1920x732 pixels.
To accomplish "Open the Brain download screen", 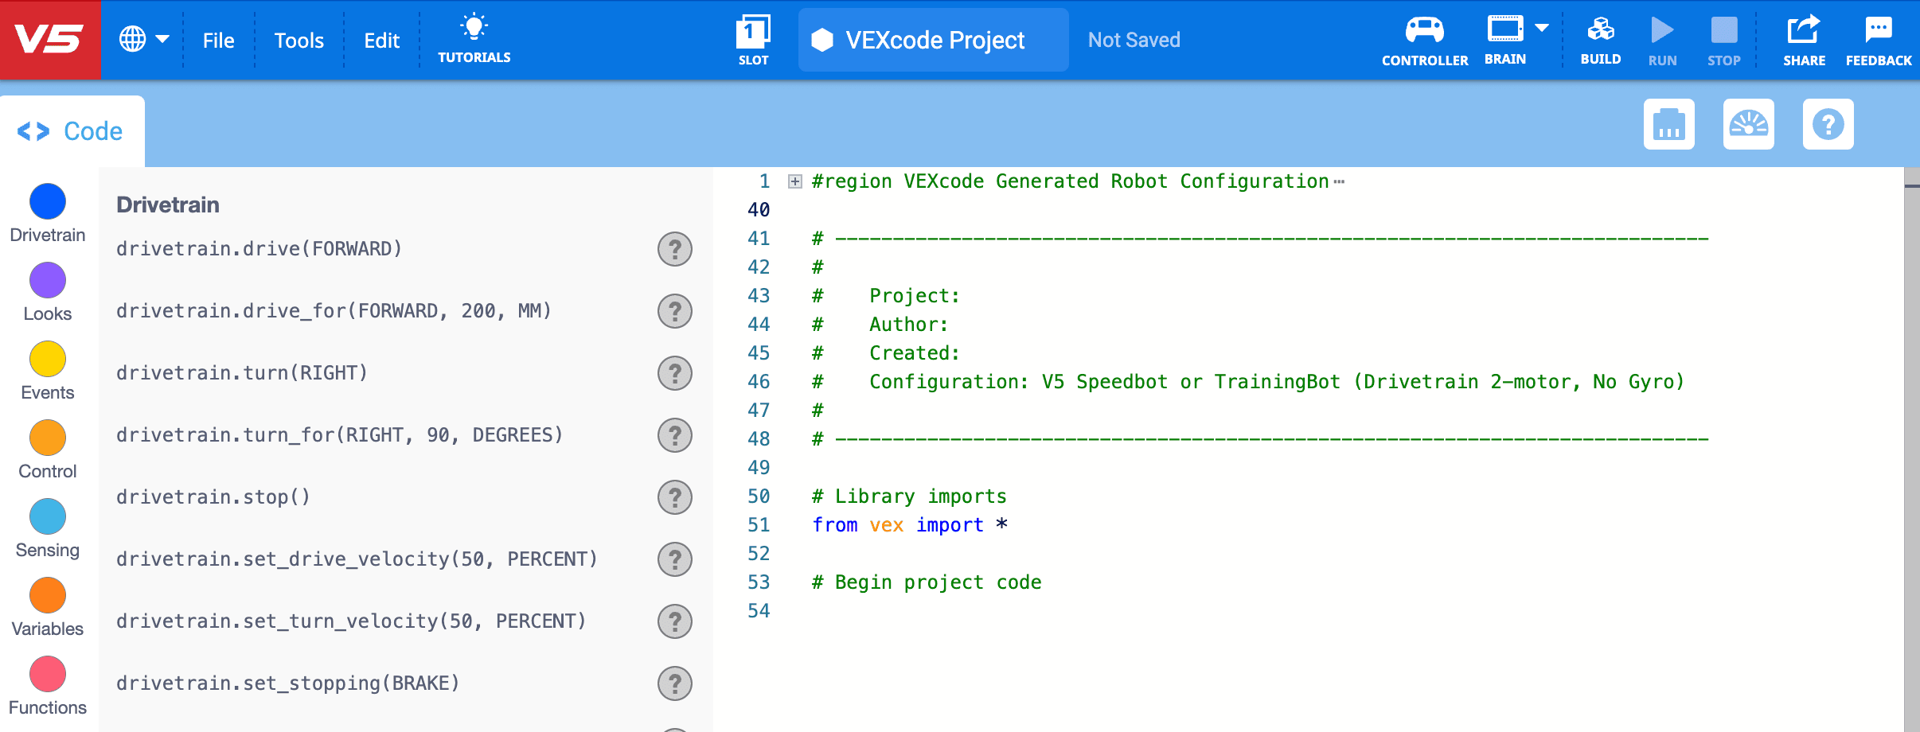I will 1504,33.
